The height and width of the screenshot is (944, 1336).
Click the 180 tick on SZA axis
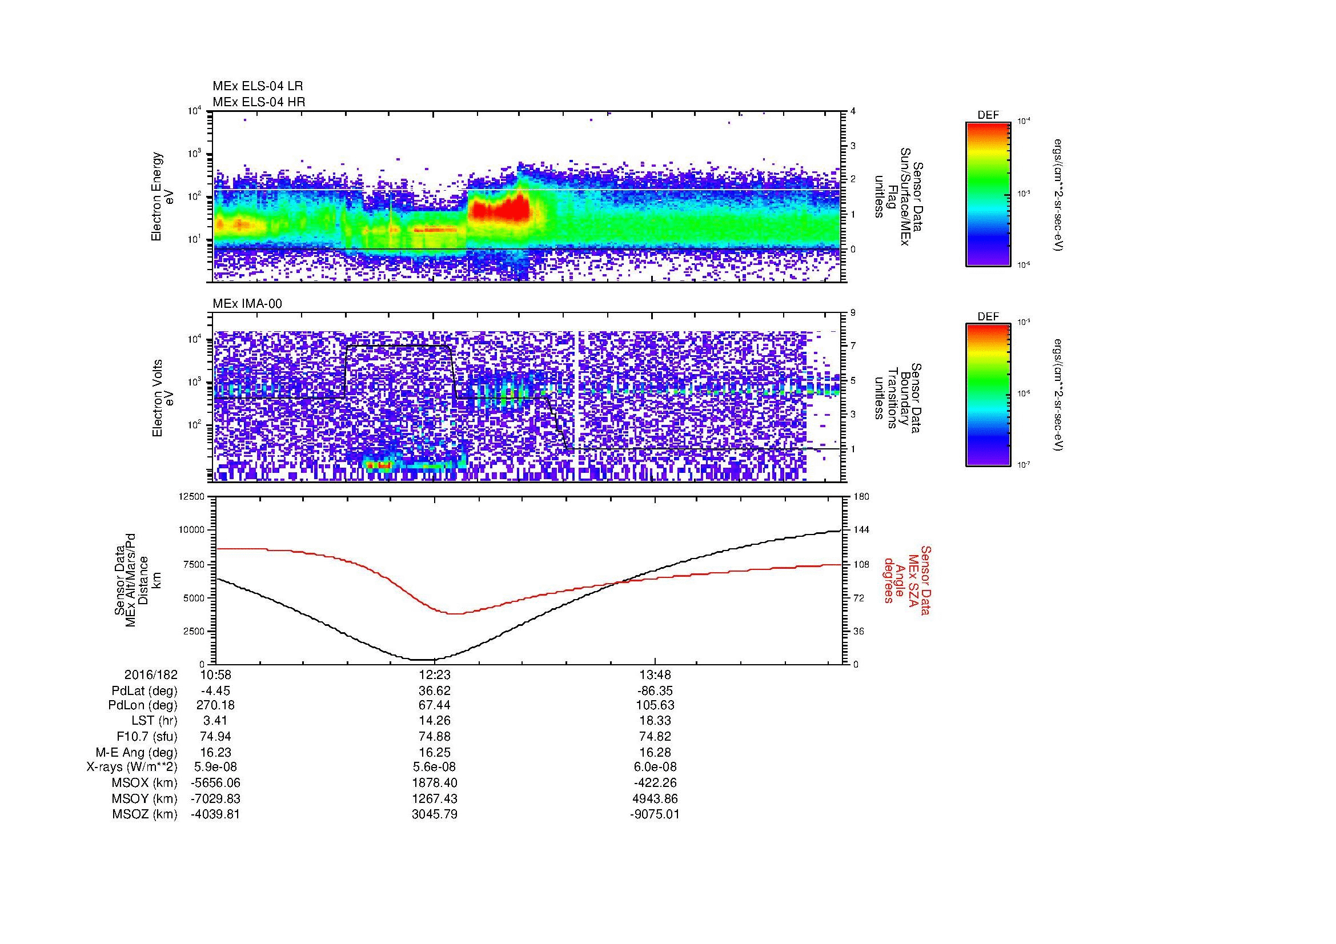(x=861, y=496)
